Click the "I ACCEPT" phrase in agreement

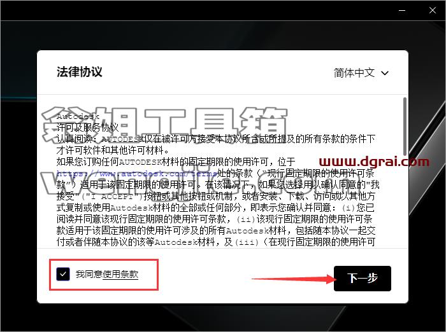coord(111,197)
